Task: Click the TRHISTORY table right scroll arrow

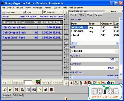Action: pyautogui.click(x=117, y=43)
